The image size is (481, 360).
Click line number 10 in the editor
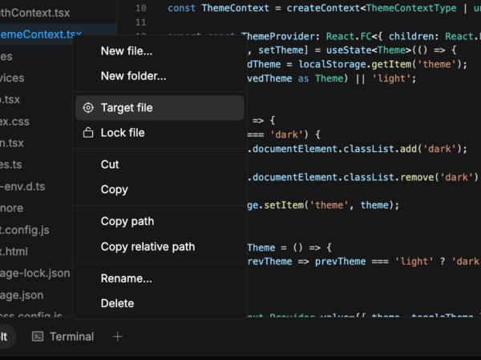(141, 8)
